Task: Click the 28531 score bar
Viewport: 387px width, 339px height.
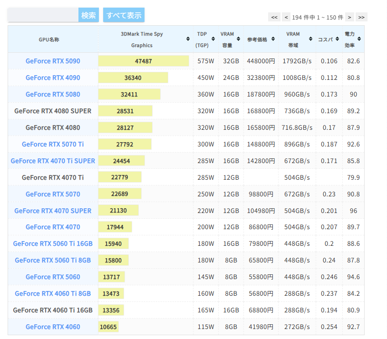Action: point(126,111)
